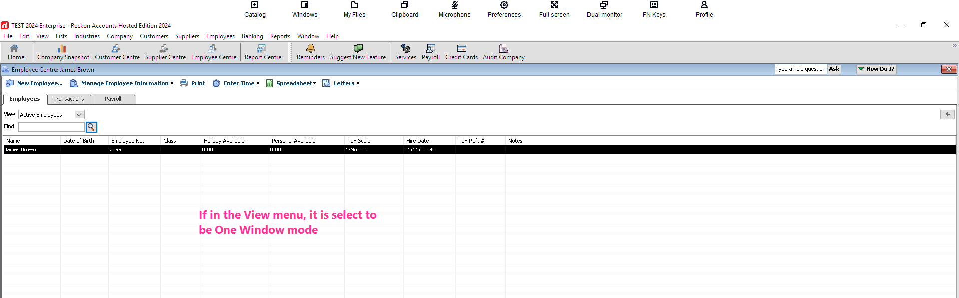
Task: Open the Supplier Centre icon
Action: (165, 52)
